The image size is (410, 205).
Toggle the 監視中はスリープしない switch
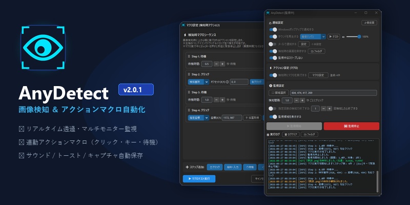[273, 58]
